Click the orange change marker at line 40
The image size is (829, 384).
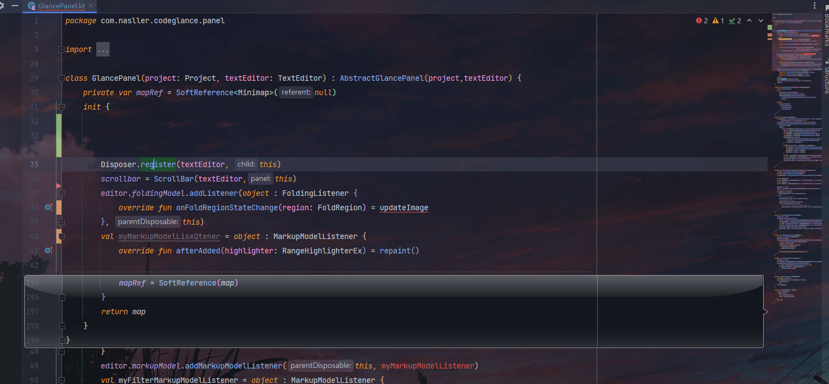coord(58,236)
